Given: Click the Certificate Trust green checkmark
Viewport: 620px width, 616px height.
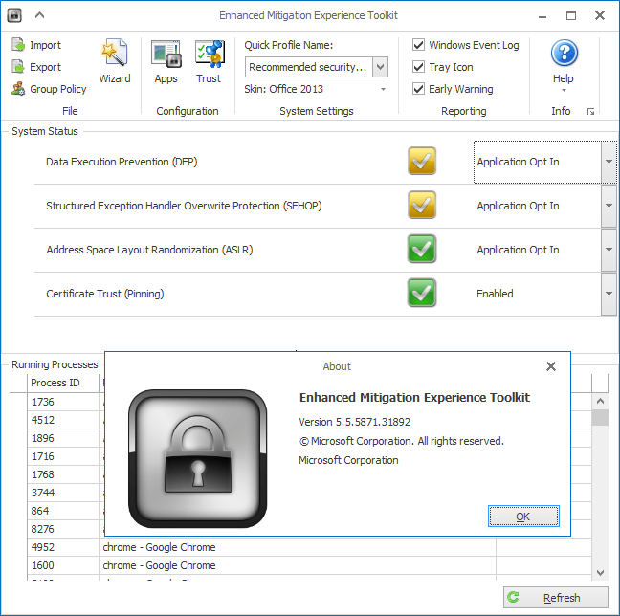Looking at the screenshot, I should coord(422,293).
